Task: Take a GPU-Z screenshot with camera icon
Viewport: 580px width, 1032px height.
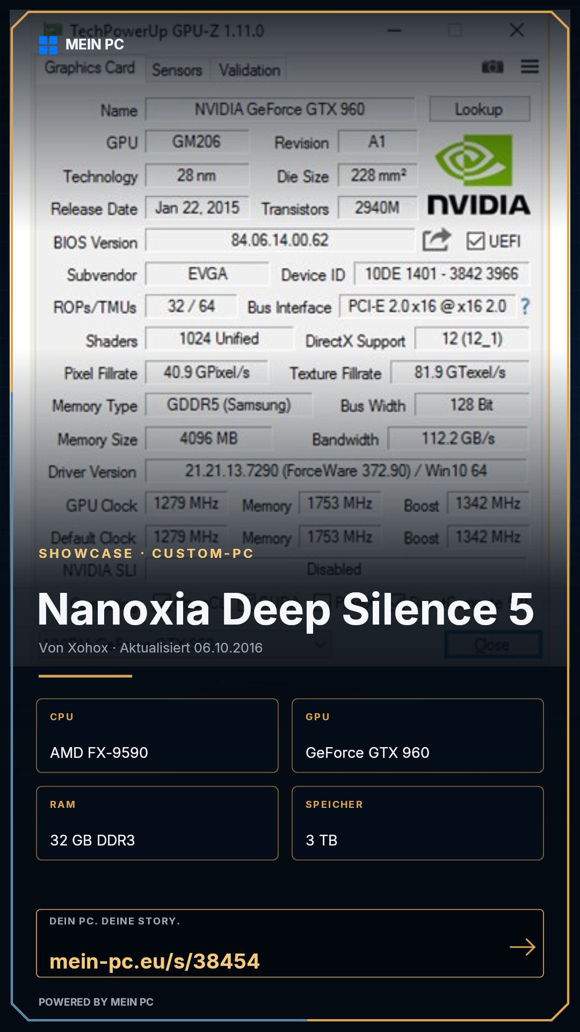Action: tap(492, 67)
